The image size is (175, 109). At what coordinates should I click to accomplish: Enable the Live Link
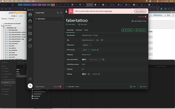[77, 86]
